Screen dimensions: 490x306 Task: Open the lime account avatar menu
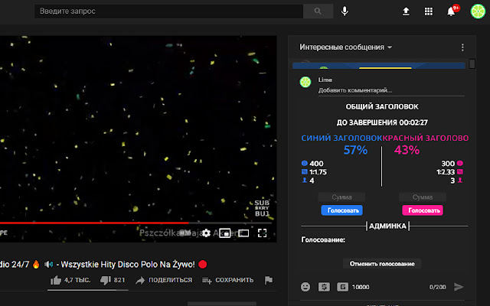[478, 11]
